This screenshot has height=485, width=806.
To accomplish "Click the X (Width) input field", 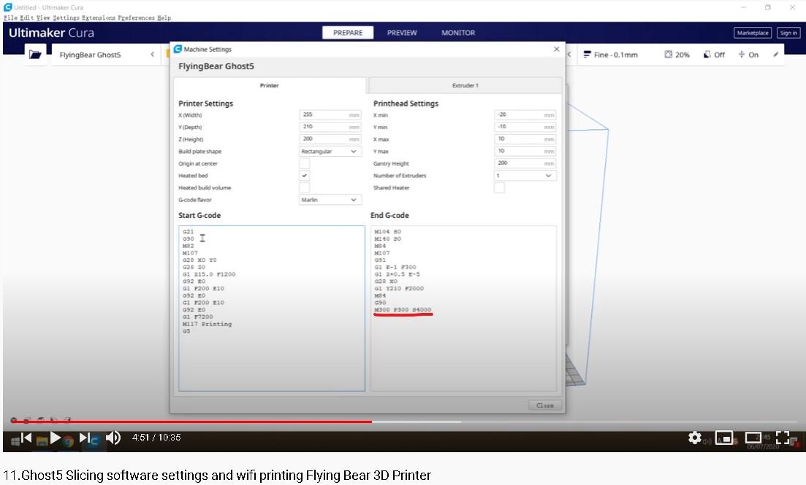I will pos(330,115).
